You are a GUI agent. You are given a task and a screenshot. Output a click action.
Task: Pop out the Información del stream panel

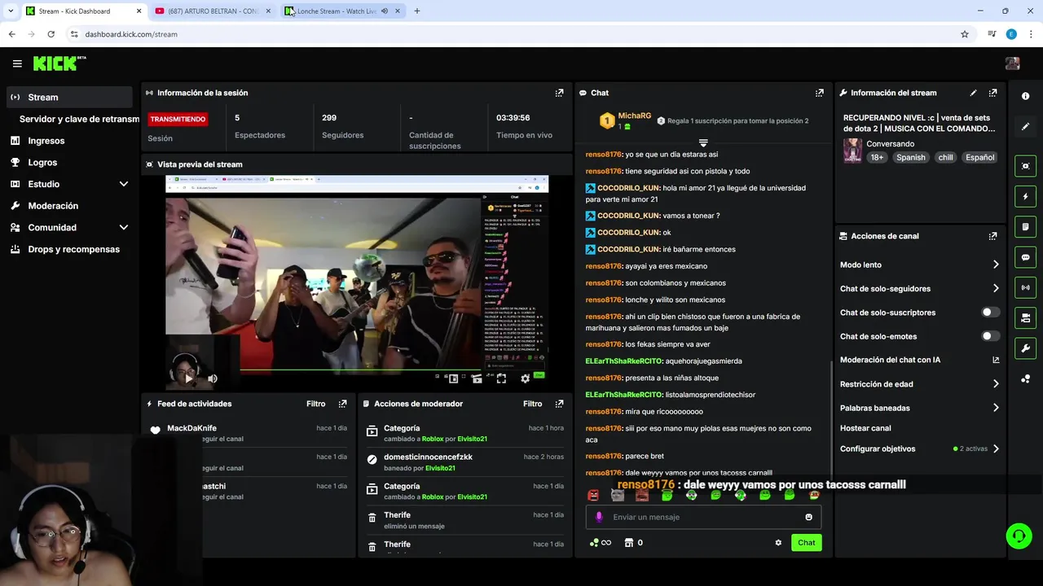point(992,93)
